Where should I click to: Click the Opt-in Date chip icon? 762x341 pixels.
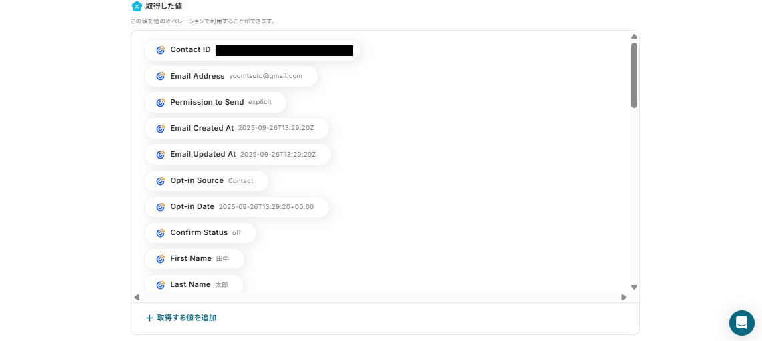pos(161,207)
